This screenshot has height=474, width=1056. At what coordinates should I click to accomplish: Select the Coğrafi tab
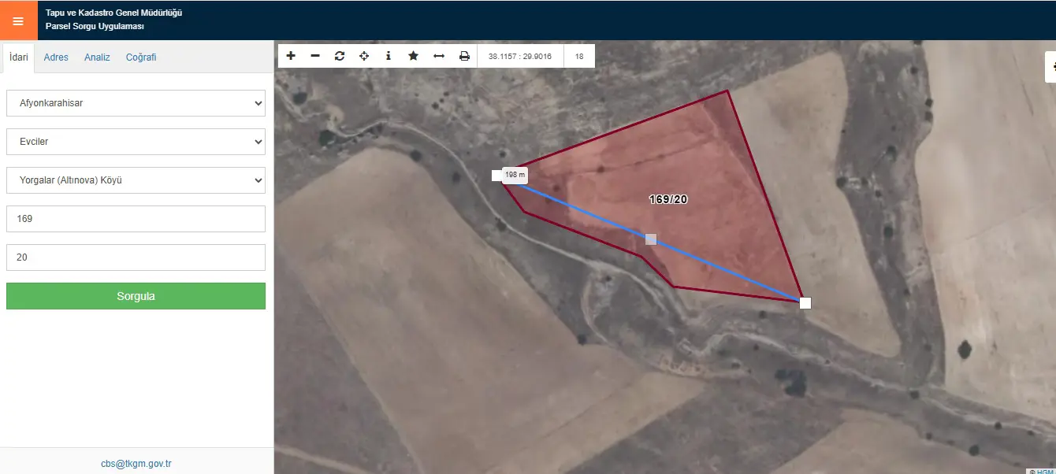(x=141, y=57)
